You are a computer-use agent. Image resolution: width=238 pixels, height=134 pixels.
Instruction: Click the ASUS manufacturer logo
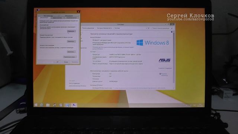[x=164, y=60]
